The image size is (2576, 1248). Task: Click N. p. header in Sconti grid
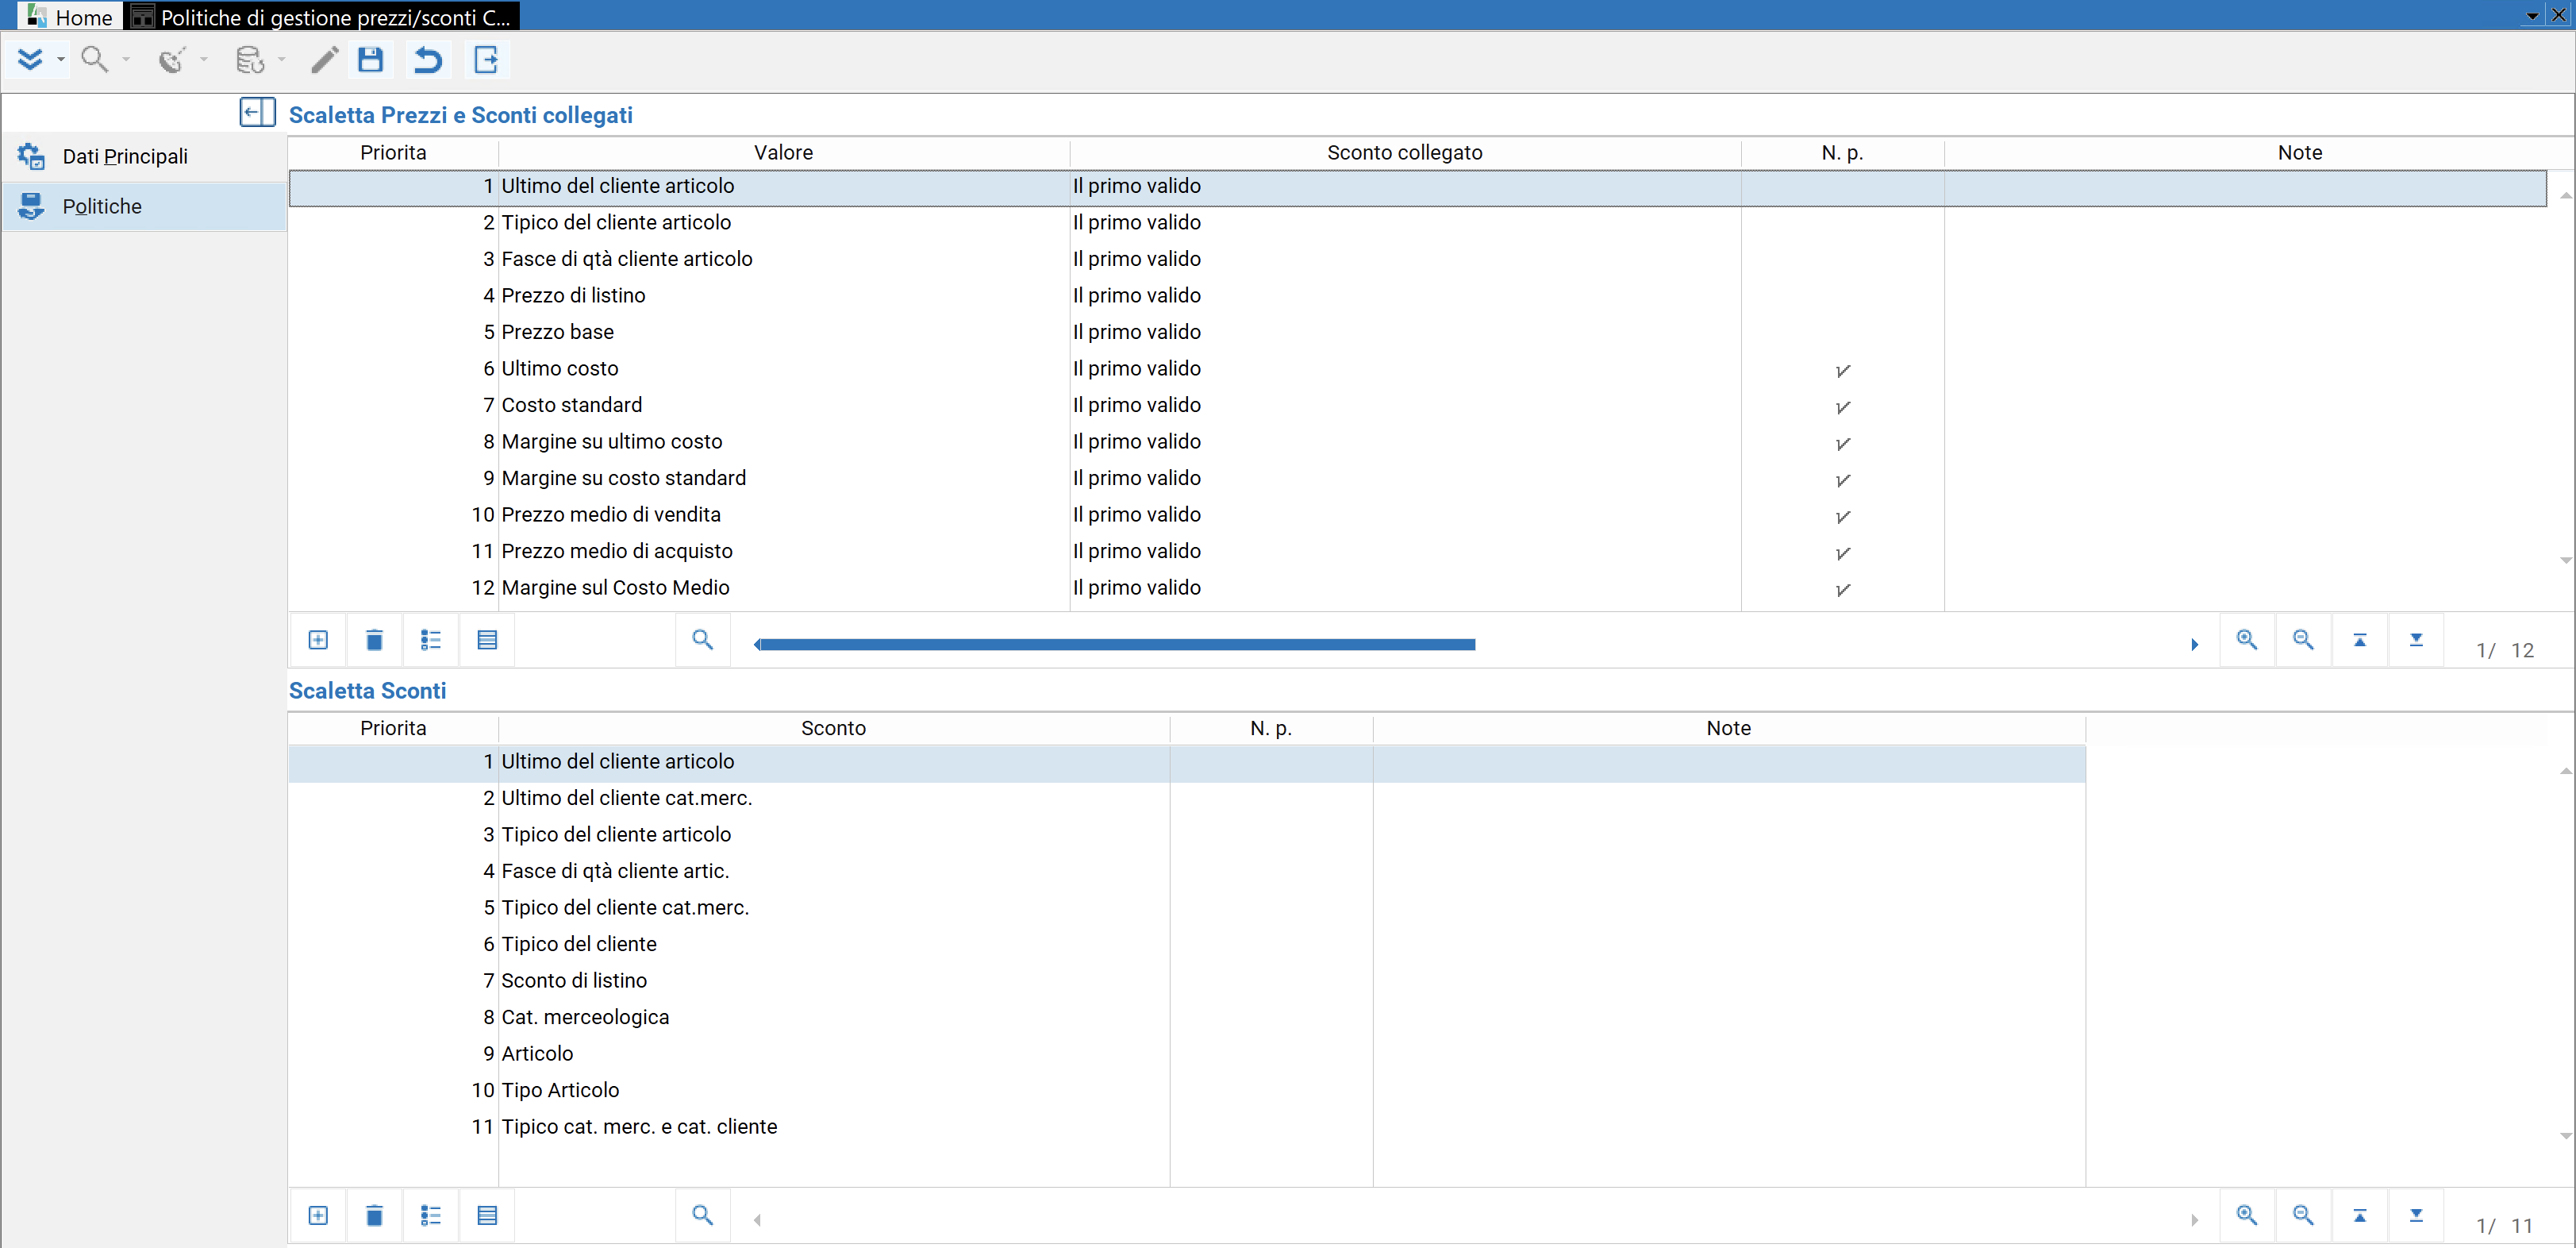pyautogui.click(x=1271, y=728)
